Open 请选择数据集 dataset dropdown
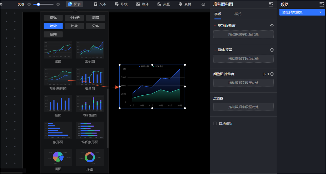326x174 pixels. point(302,12)
